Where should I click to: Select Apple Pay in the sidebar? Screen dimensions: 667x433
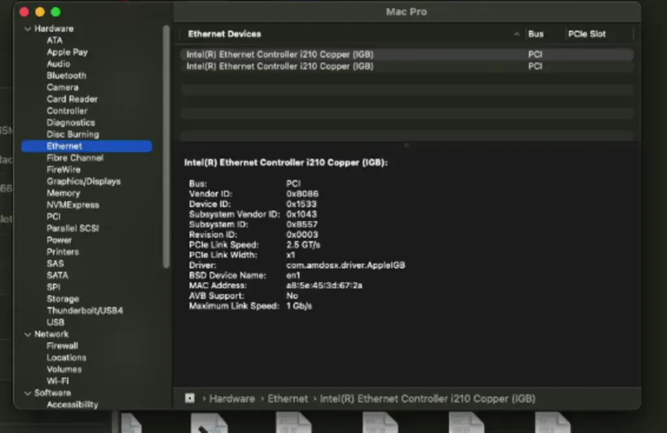click(67, 52)
